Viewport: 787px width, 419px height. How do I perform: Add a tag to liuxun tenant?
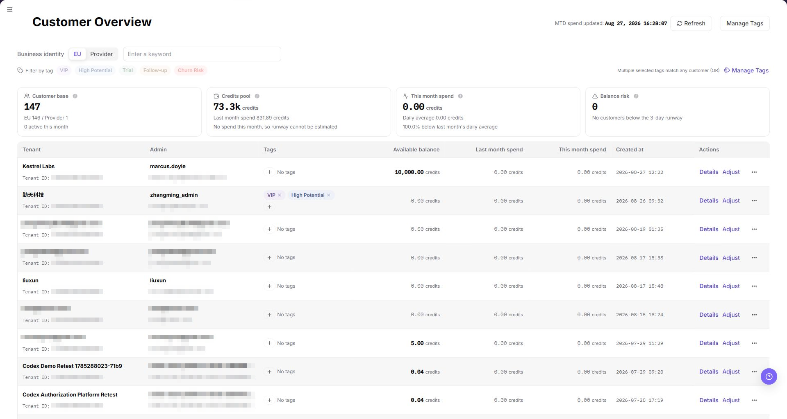(269, 286)
